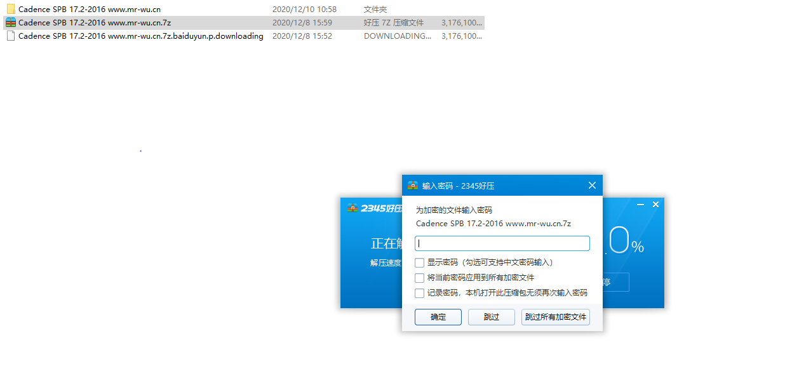This screenshot has height=387, width=785.
Task: Close the 2345好压 extraction progress window
Action: (x=655, y=205)
